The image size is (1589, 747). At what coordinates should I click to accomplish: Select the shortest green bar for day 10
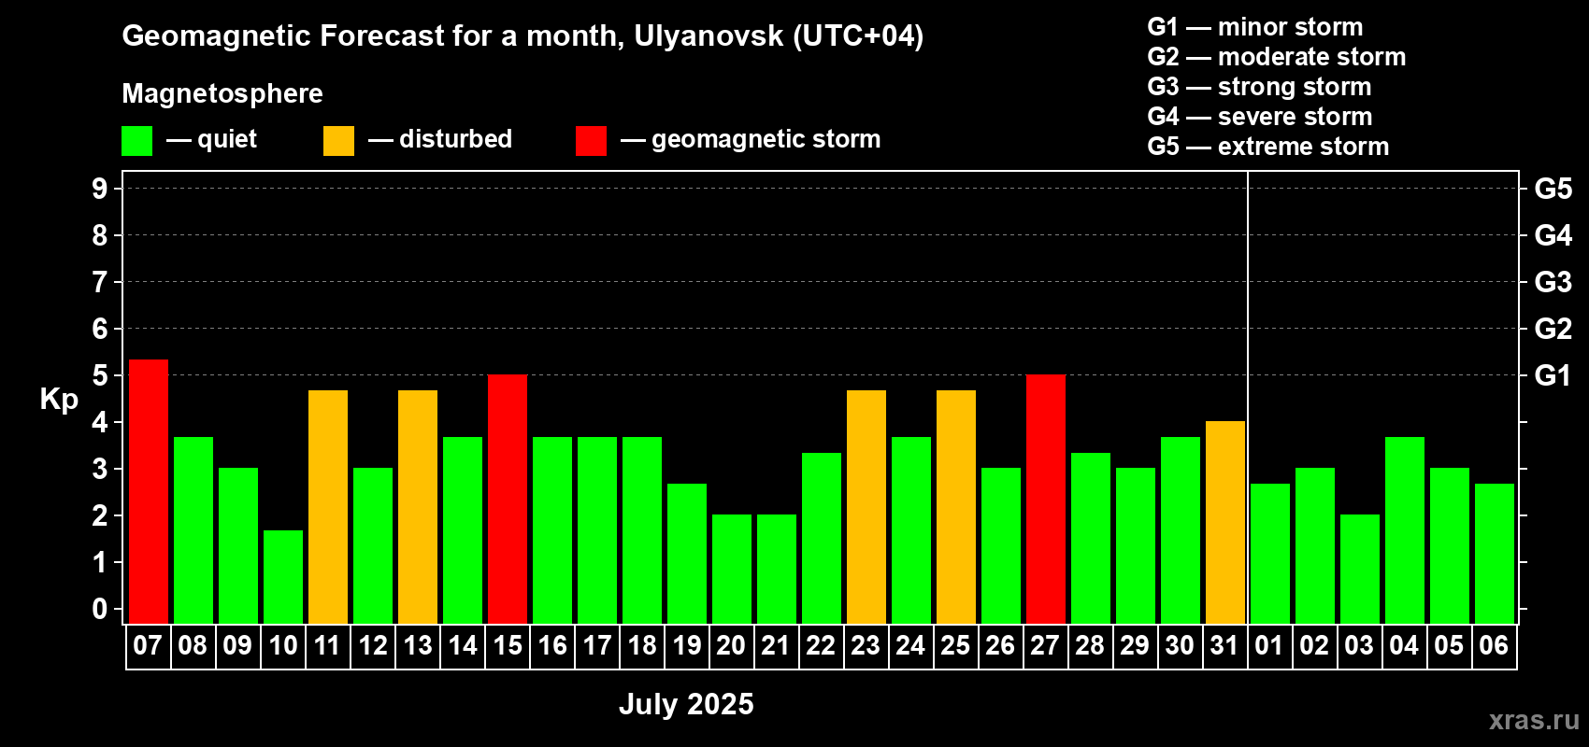tap(283, 577)
